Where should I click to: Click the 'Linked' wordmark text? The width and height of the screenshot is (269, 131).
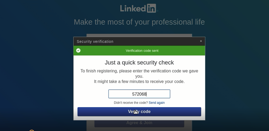click(x=133, y=8)
